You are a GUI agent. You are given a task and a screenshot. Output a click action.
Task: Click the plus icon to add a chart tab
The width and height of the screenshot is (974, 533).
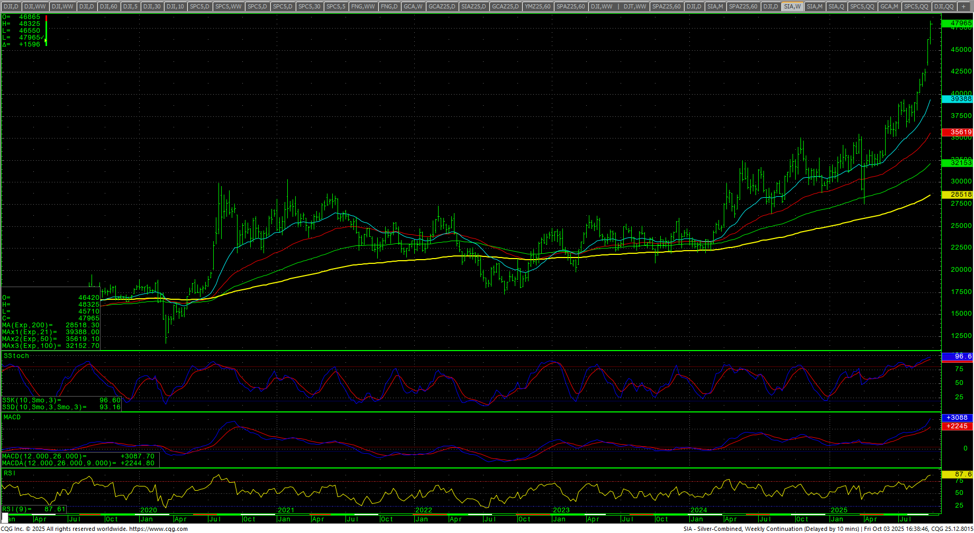963,6
